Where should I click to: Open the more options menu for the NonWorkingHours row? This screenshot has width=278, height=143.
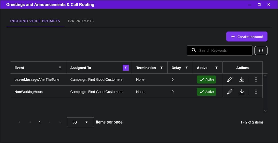(x=256, y=92)
